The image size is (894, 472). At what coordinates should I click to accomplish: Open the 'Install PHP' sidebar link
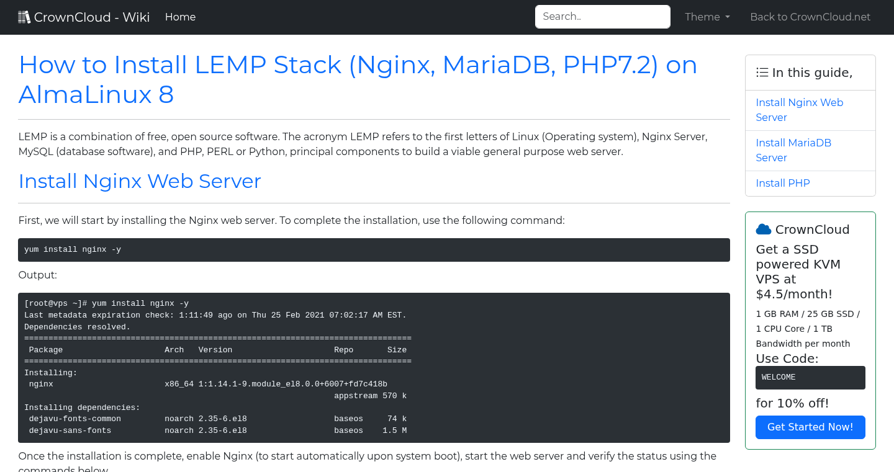[783, 183]
